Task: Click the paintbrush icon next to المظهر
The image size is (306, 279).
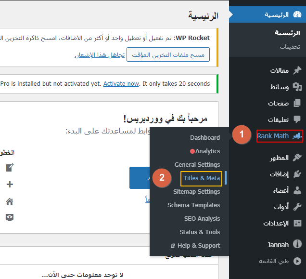Action: [x=297, y=158]
